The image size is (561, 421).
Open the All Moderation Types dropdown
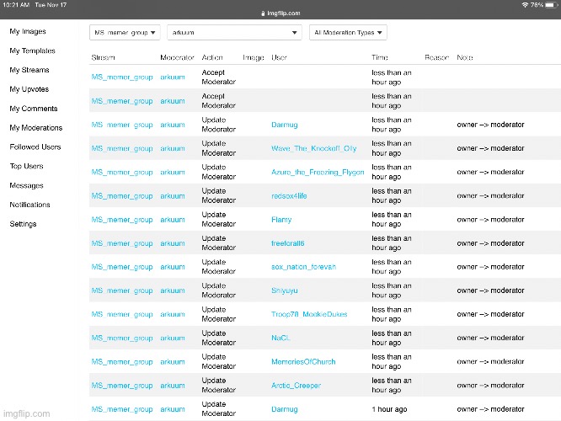click(x=348, y=33)
